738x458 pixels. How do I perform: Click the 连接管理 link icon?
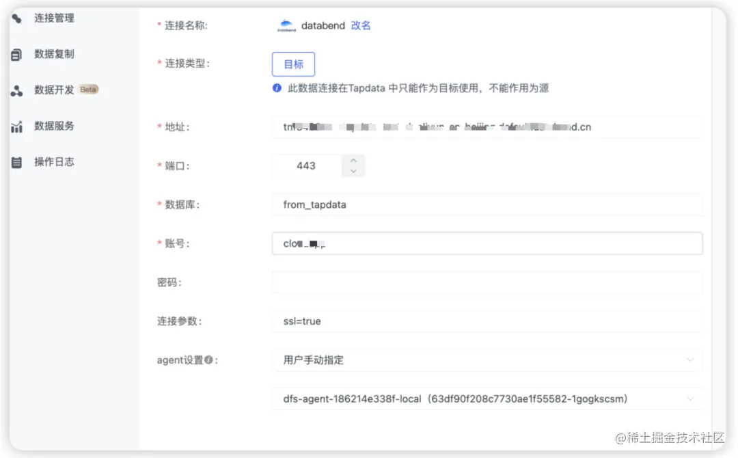coord(16,18)
